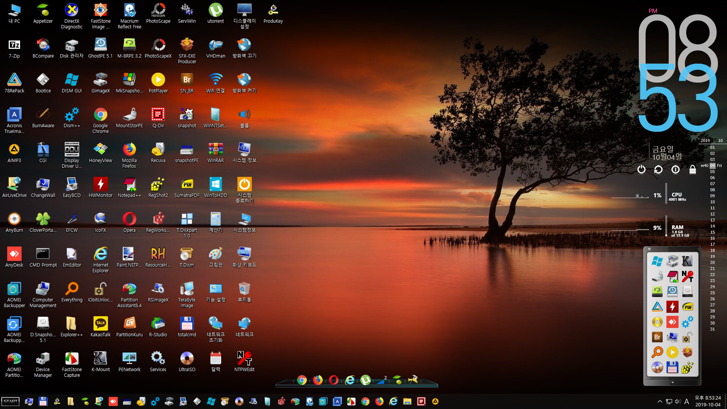
Task: Click the file explorer folder on taskbar
Action: tap(407, 401)
